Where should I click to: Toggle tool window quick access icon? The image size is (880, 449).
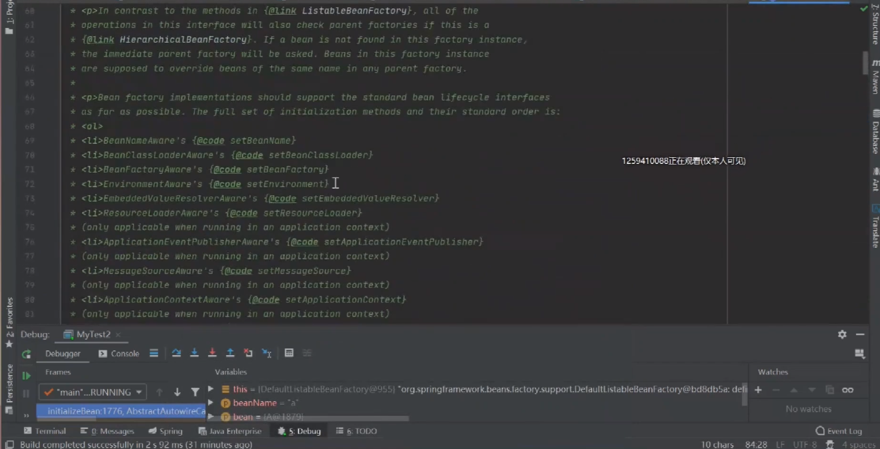[9, 444]
